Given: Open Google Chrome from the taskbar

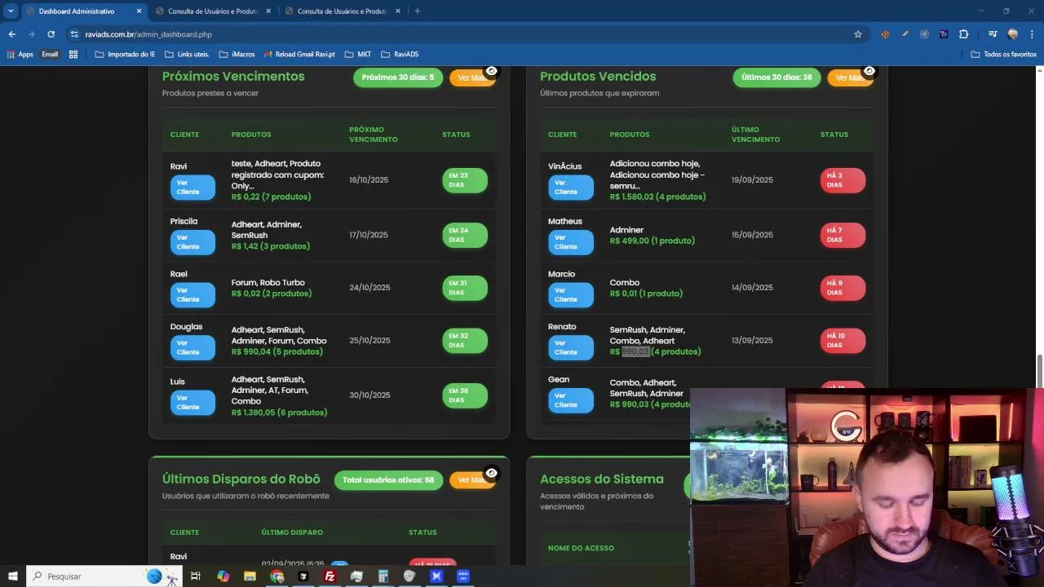Looking at the screenshot, I should click(x=277, y=576).
